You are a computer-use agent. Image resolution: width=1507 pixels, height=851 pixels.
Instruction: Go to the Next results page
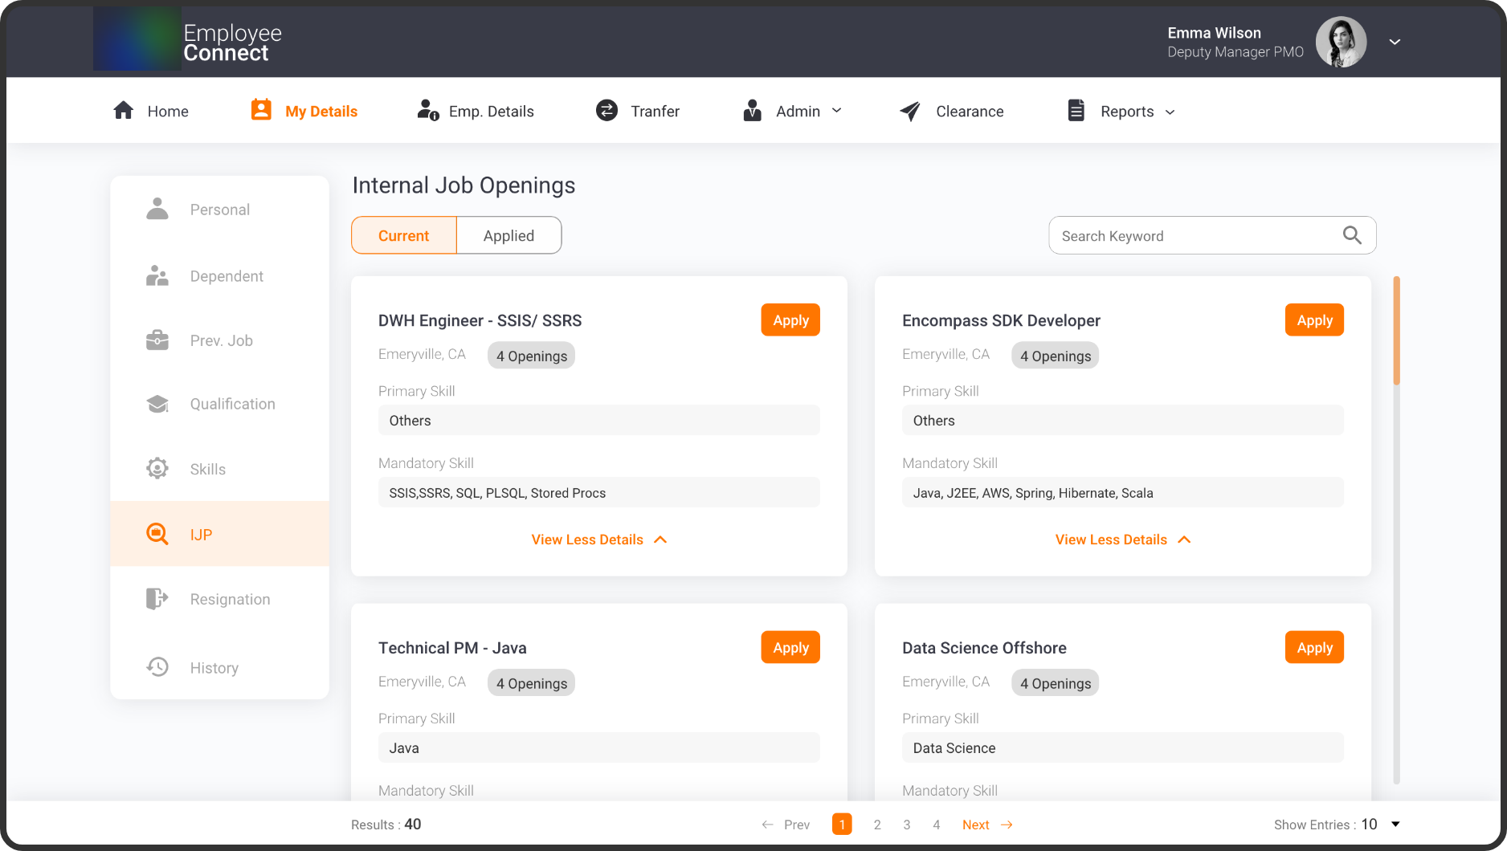(x=987, y=825)
